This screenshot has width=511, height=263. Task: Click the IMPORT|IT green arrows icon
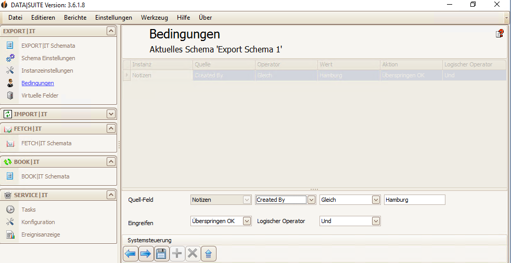point(7,114)
